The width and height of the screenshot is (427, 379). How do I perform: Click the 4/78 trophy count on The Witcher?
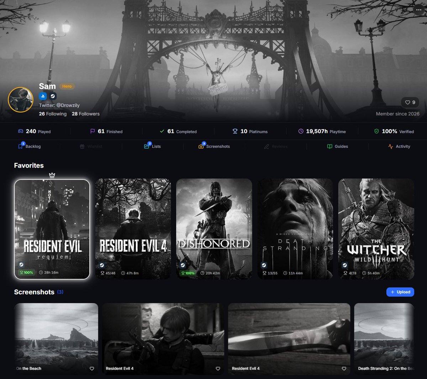pos(350,273)
